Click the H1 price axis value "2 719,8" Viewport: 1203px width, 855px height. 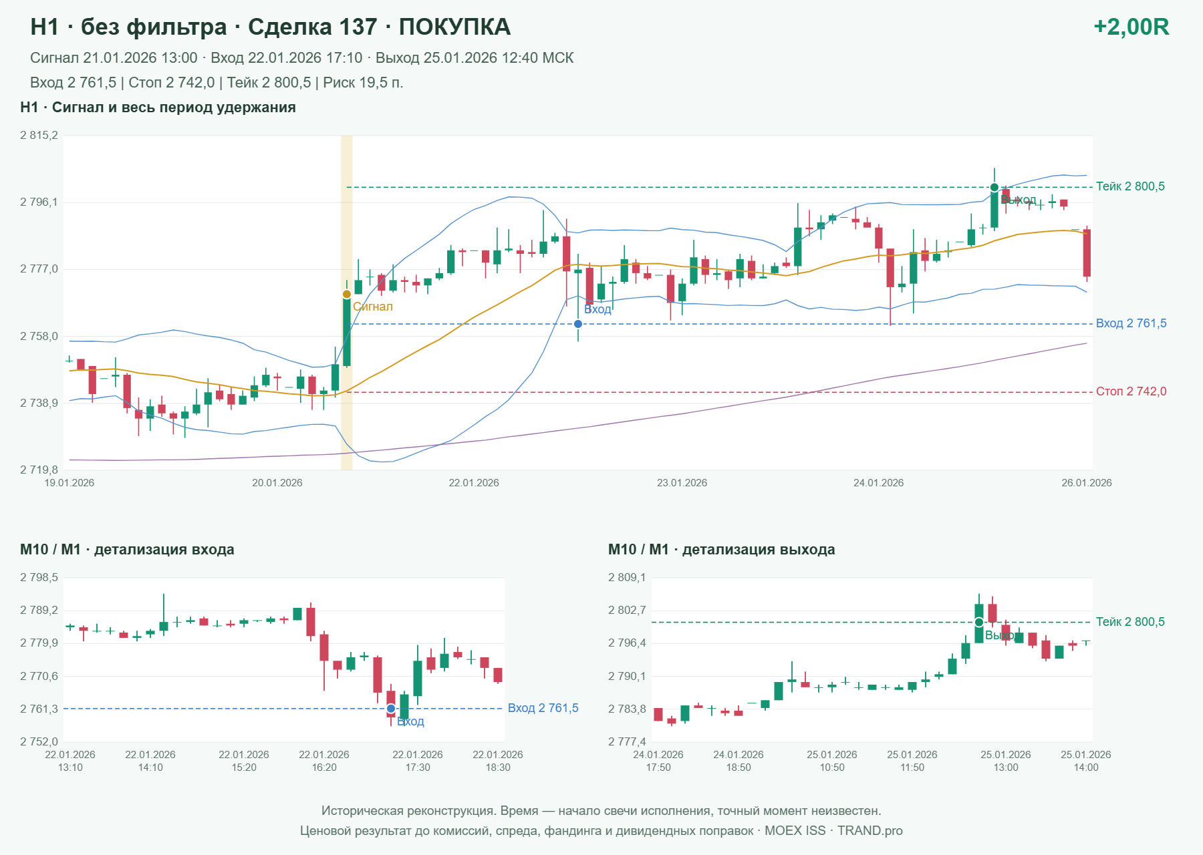39,470
